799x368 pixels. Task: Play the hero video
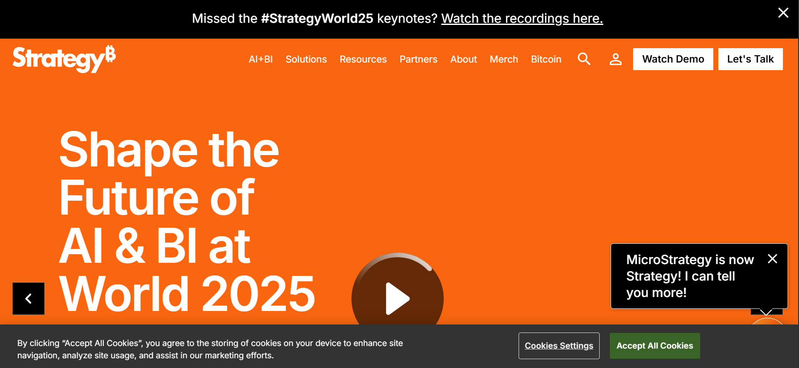(397, 298)
